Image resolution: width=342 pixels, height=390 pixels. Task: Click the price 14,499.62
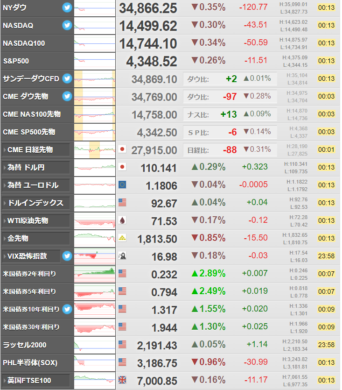click(148, 26)
